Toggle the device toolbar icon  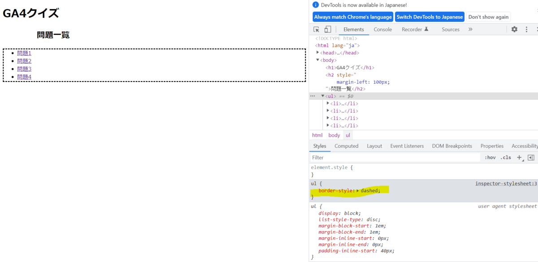pyautogui.click(x=328, y=30)
